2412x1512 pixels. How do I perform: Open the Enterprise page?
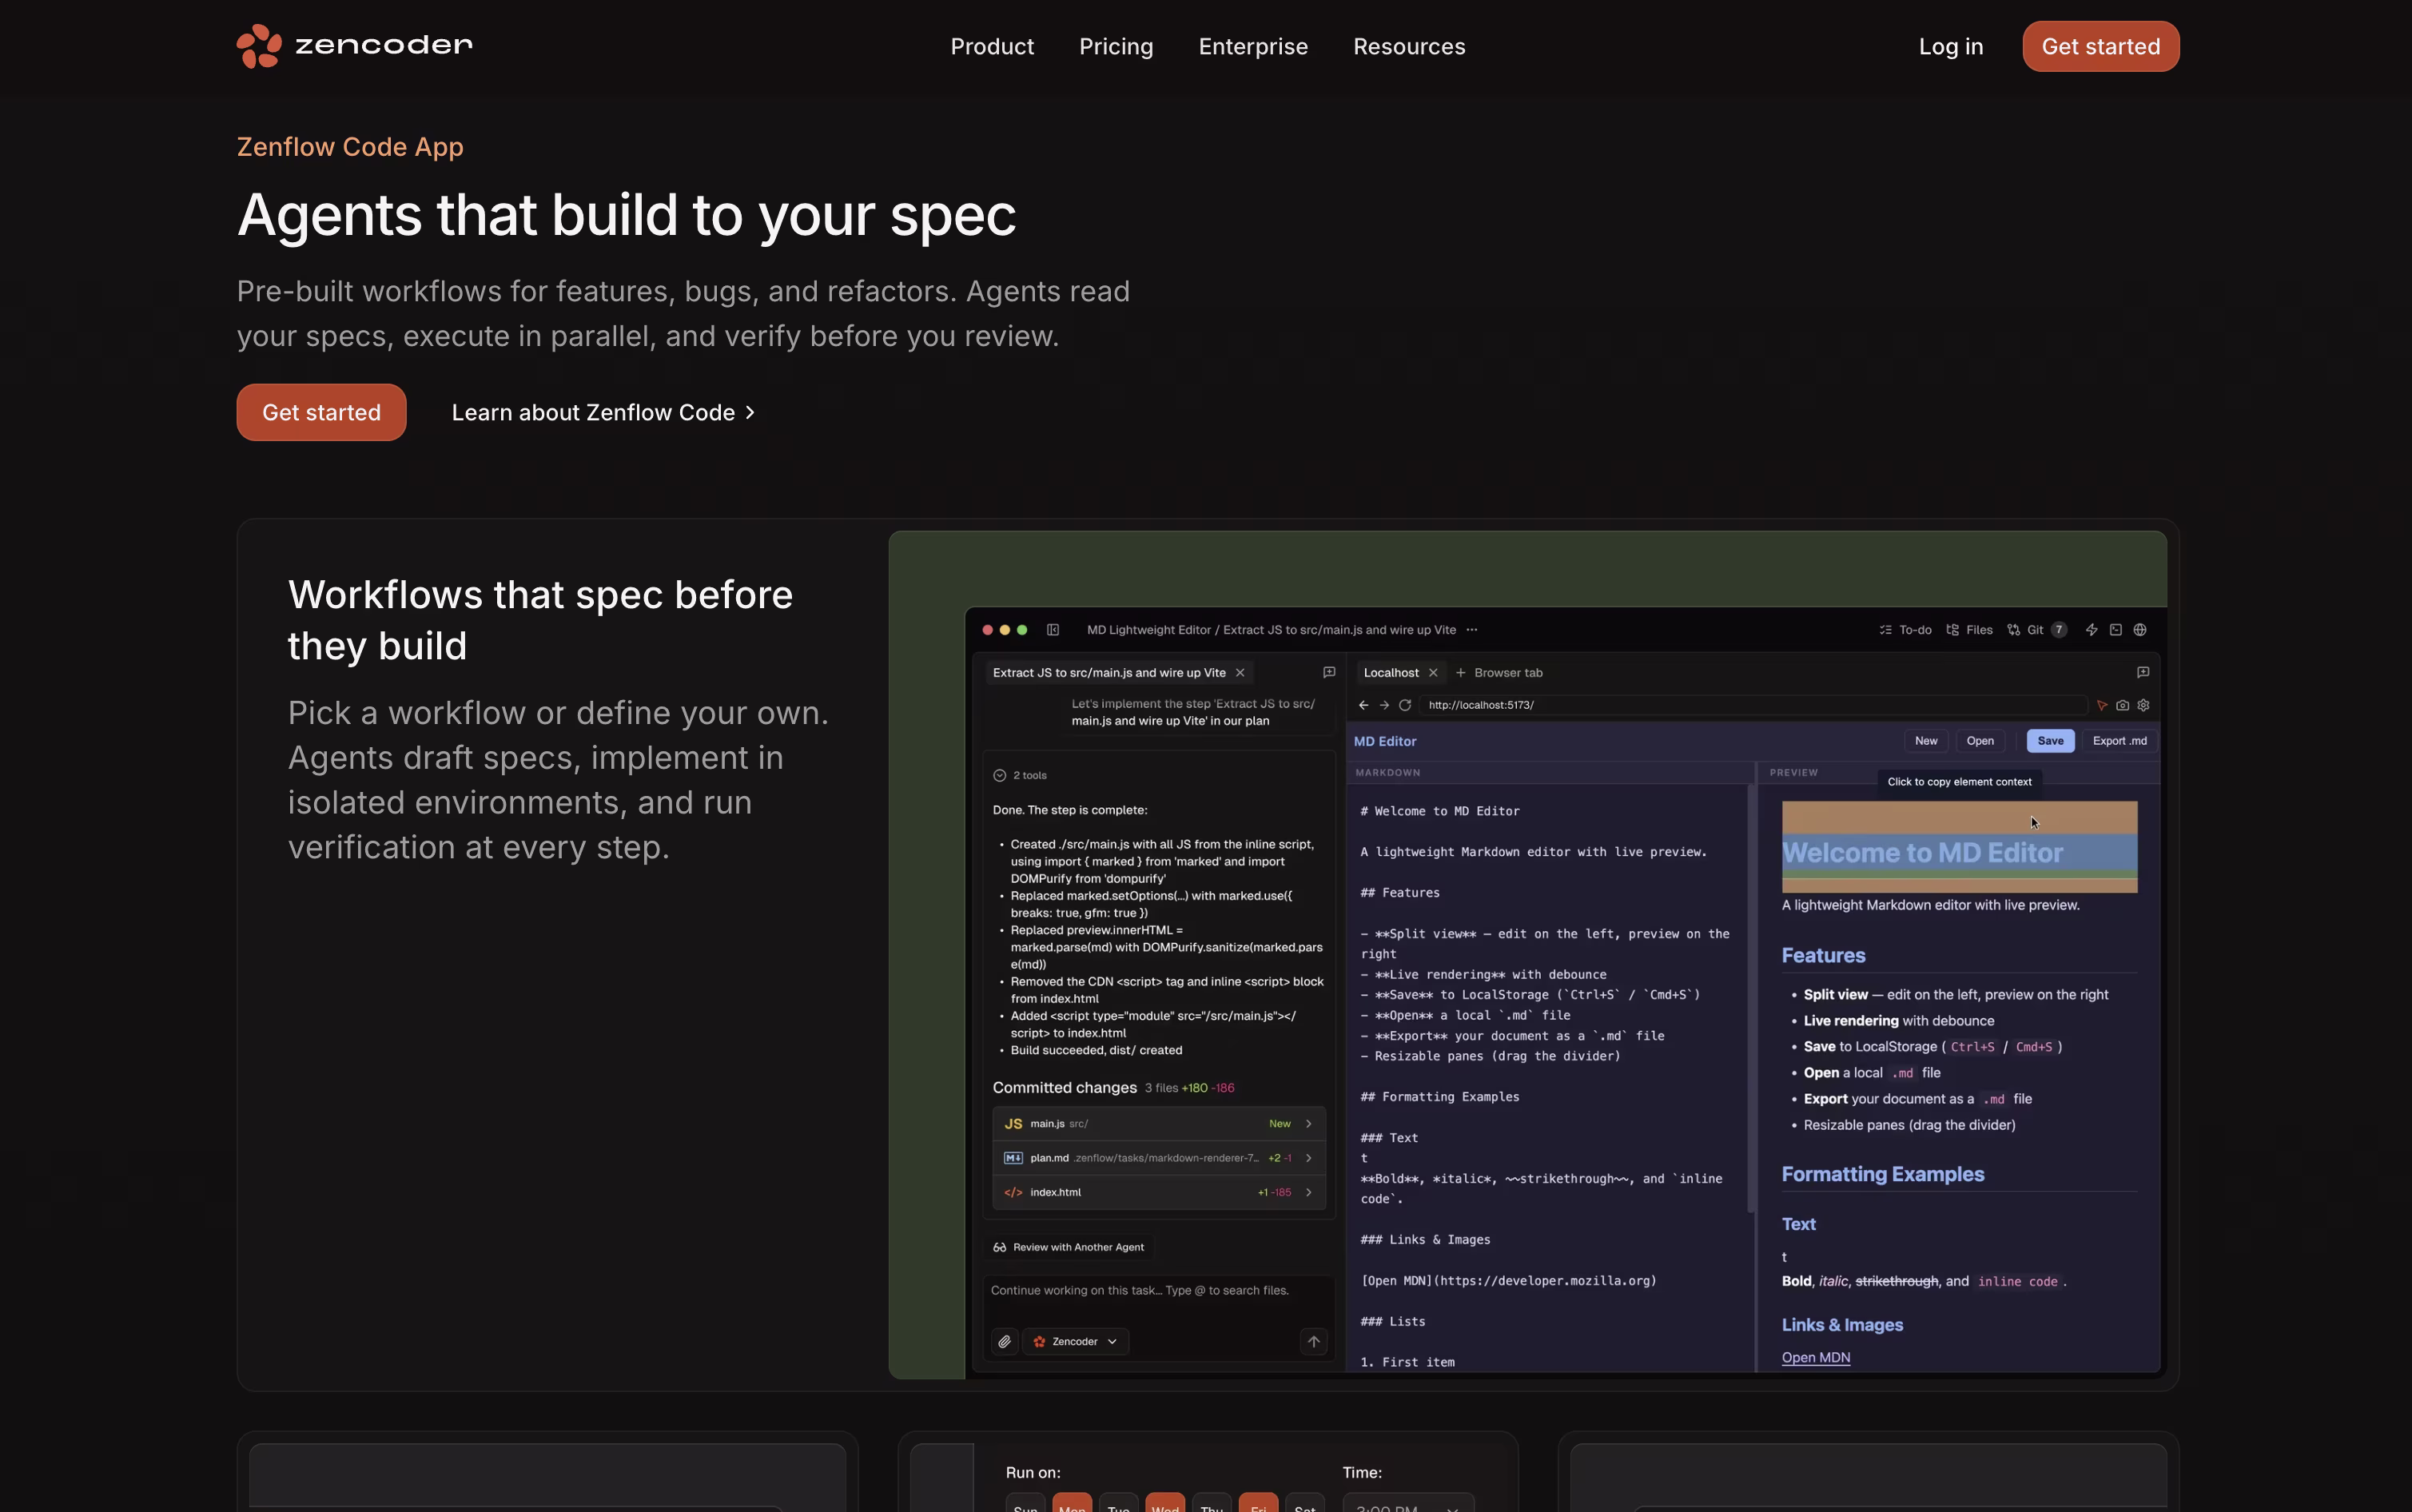coord(1253,46)
